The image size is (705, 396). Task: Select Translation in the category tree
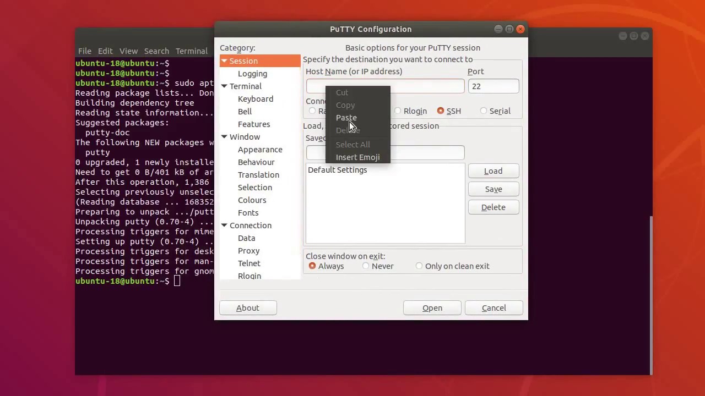pyautogui.click(x=258, y=175)
